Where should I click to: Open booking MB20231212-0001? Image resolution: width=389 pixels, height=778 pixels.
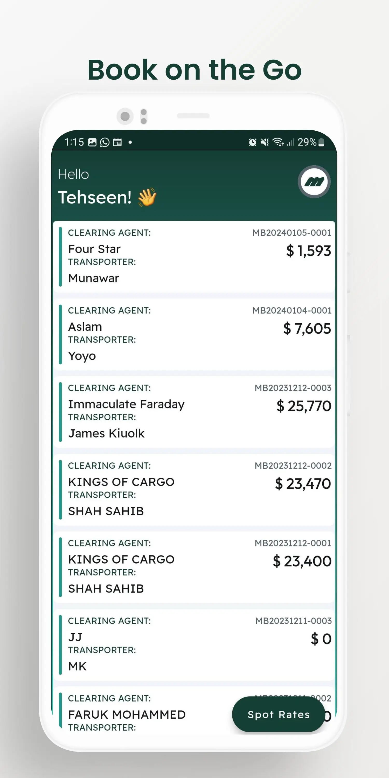point(293,543)
